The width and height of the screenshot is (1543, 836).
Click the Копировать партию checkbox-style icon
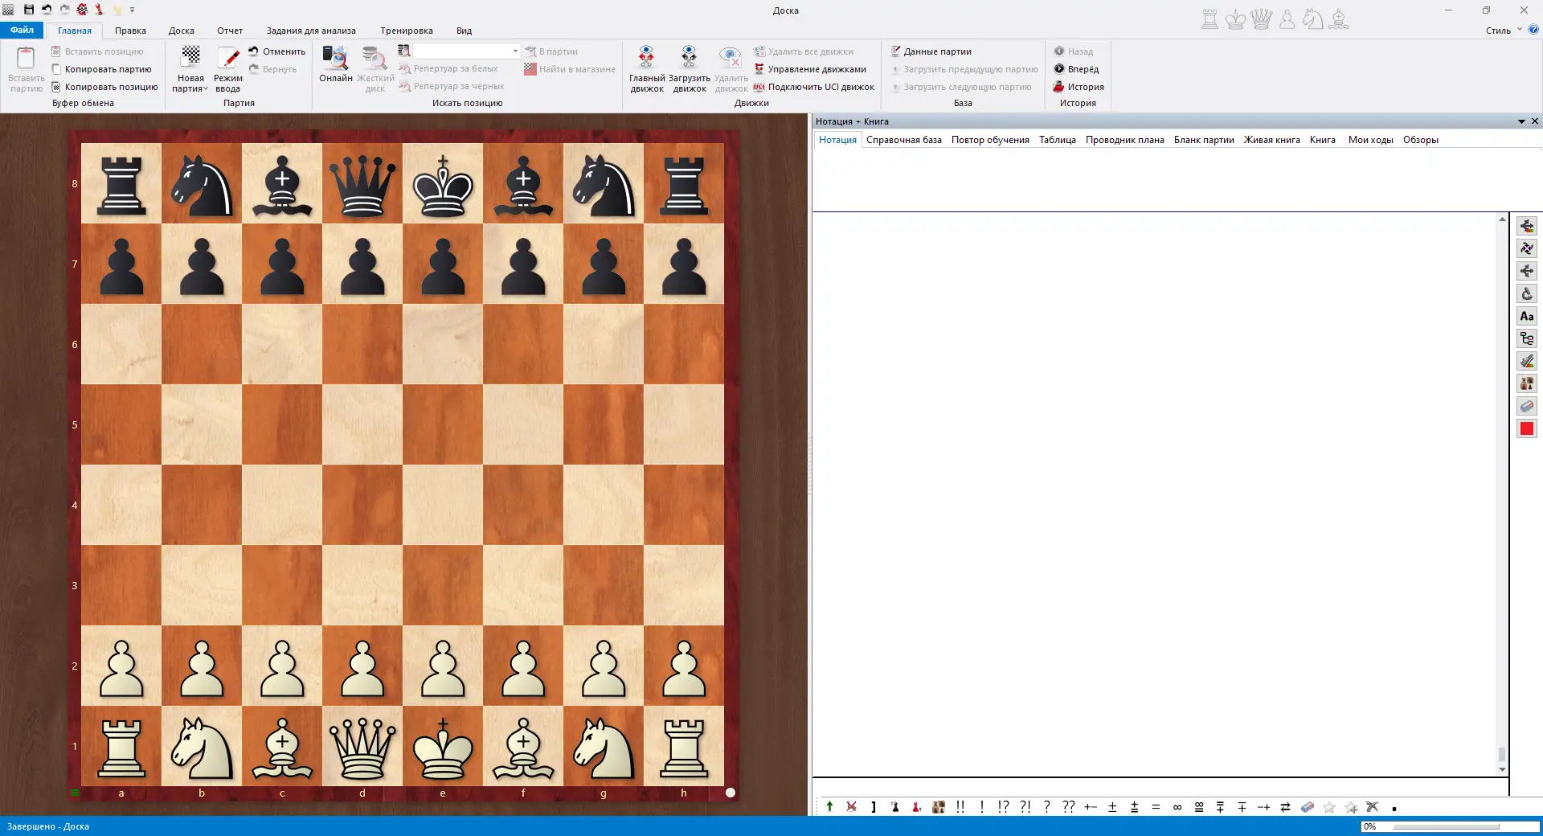click(56, 69)
